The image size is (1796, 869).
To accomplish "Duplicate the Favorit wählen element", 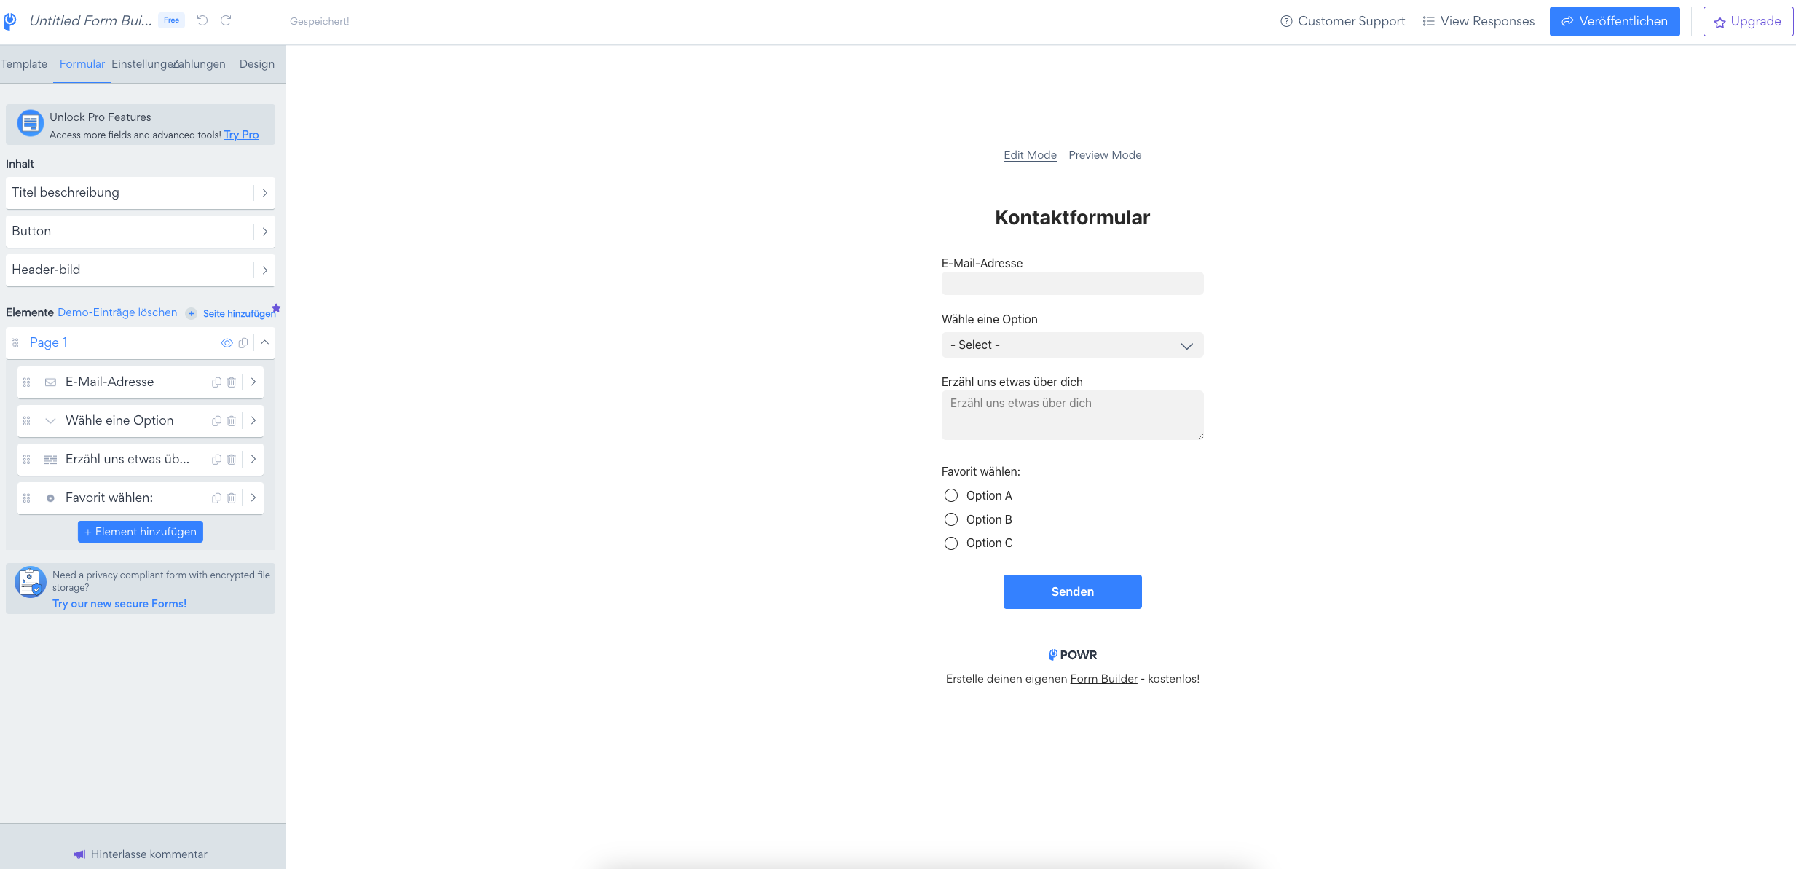I will (216, 498).
